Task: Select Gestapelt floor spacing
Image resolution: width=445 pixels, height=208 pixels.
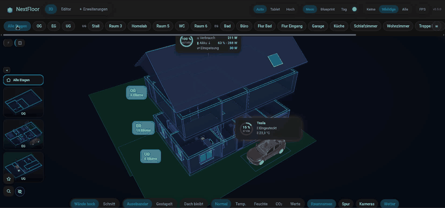Action: pos(164,204)
